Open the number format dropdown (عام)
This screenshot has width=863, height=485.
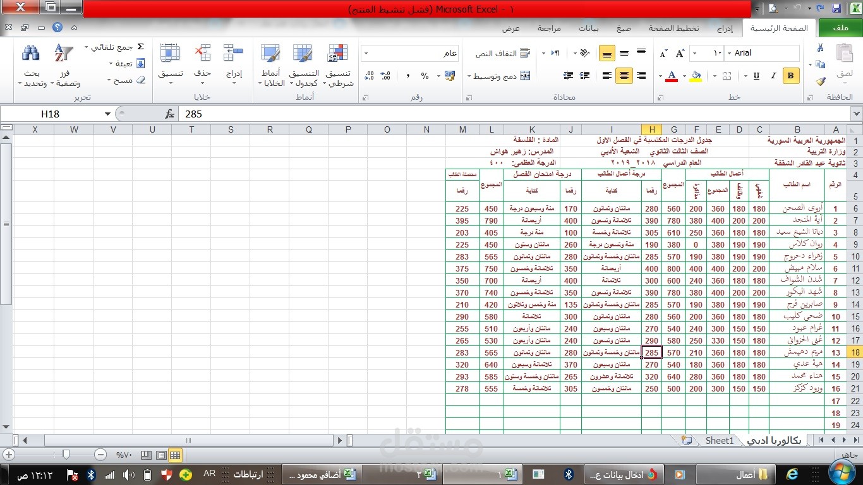point(366,54)
